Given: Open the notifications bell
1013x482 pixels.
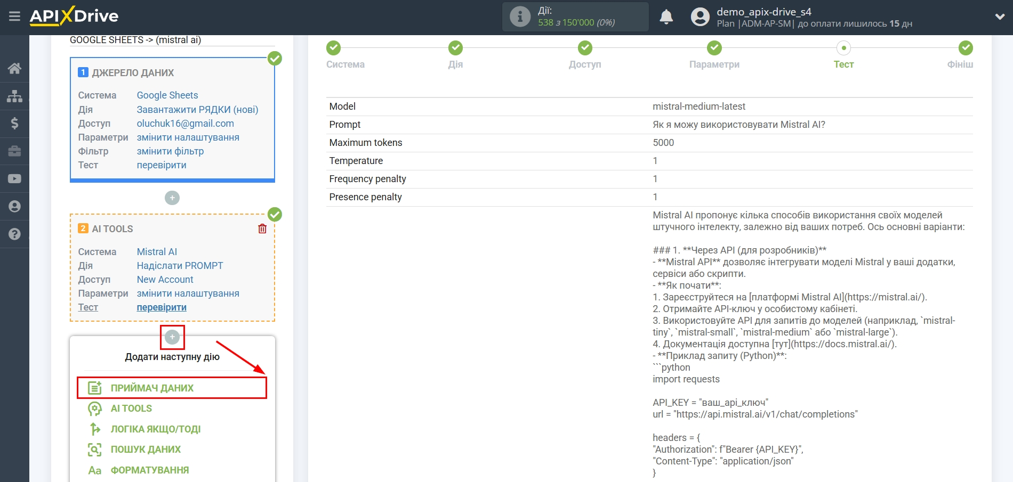Looking at the screenshot, I should tap(667, 17).
